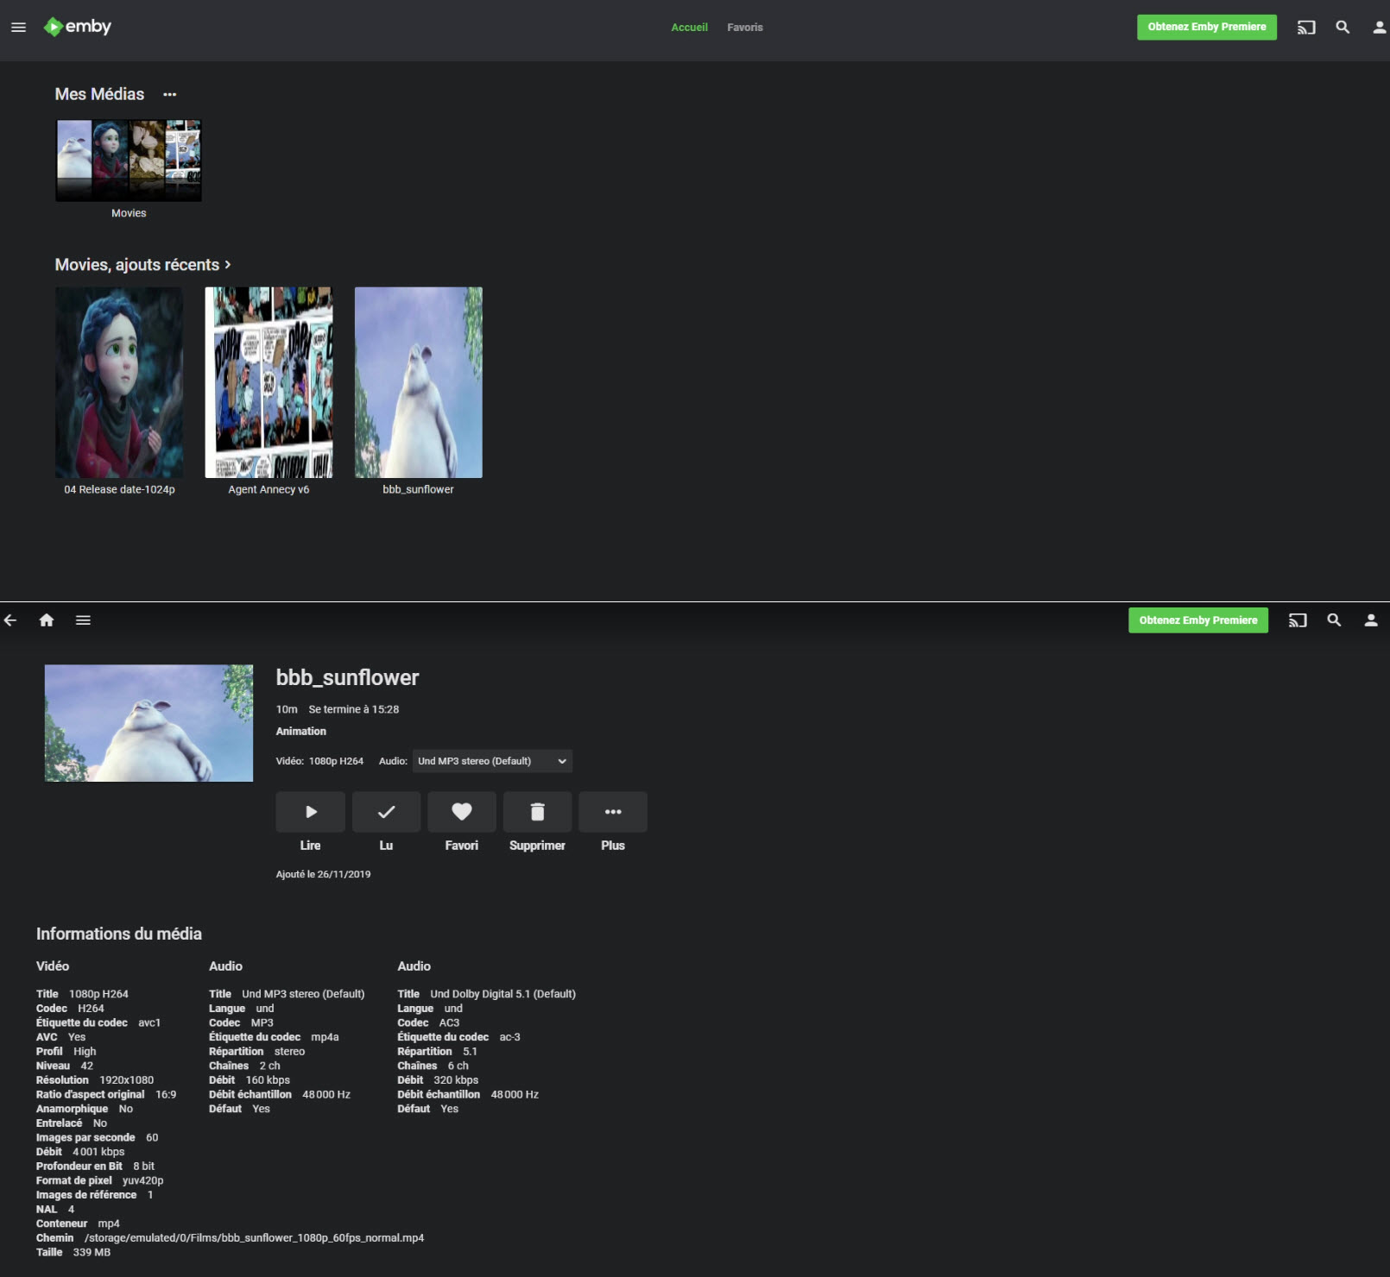Click the search icon in the detail page header
This screenshot has height=1277, width=1390.
coord(1334,620)
